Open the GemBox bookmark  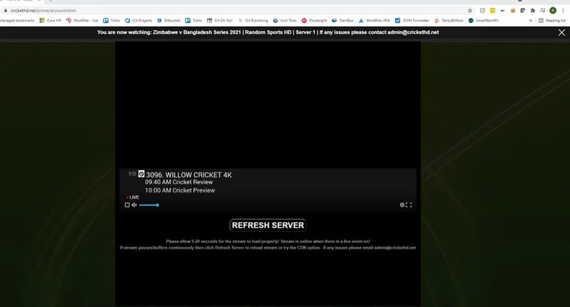343,21
